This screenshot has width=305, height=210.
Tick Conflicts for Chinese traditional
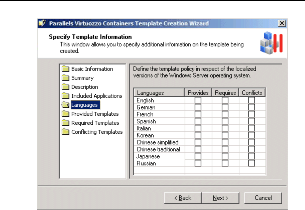(252, 149)
